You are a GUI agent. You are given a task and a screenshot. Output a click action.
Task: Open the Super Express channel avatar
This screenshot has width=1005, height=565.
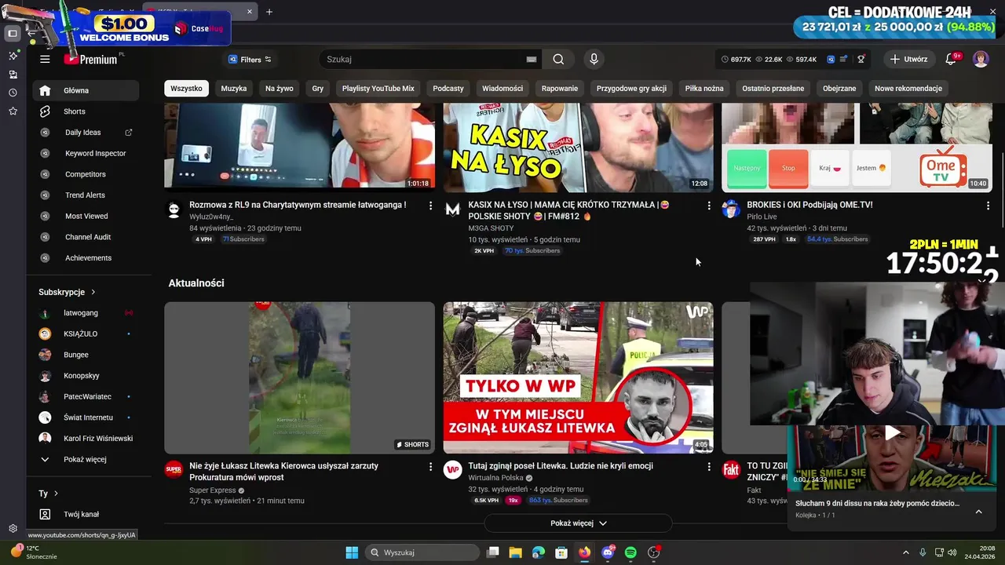coord(174,470)
